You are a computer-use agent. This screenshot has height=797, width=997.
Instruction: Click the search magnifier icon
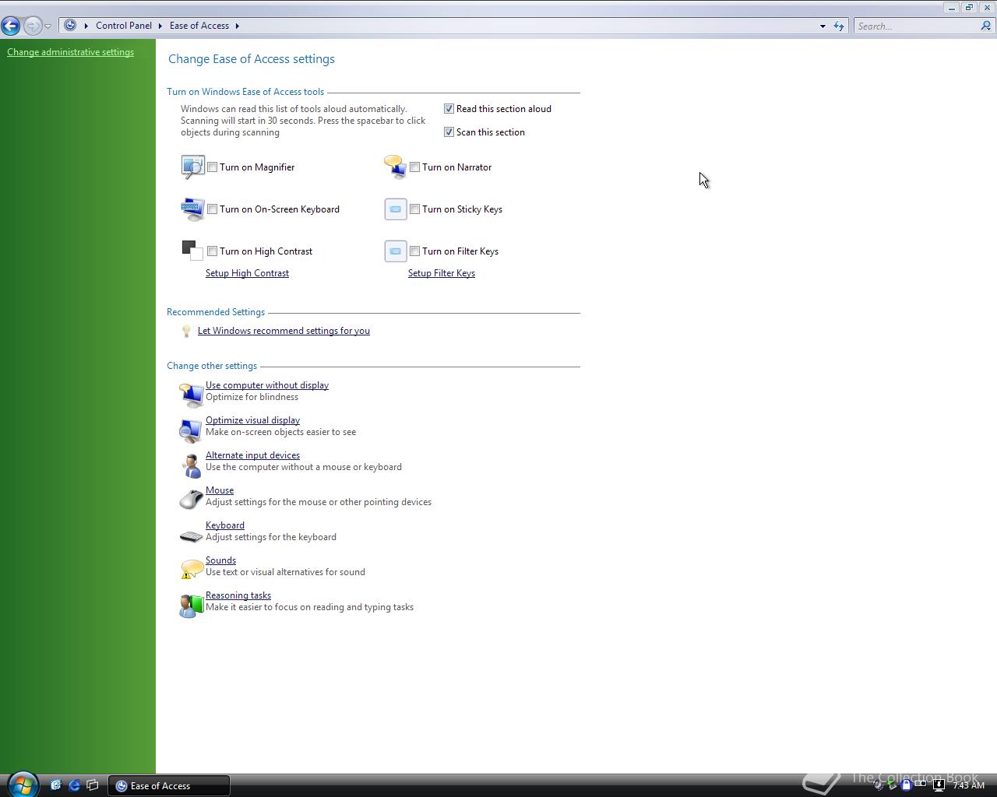click(986, 26)
